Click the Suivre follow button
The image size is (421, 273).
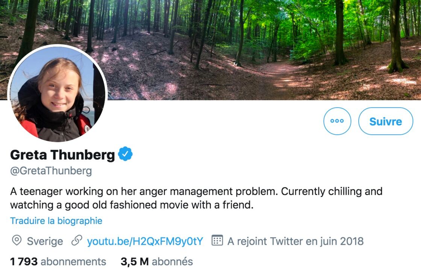386,121
